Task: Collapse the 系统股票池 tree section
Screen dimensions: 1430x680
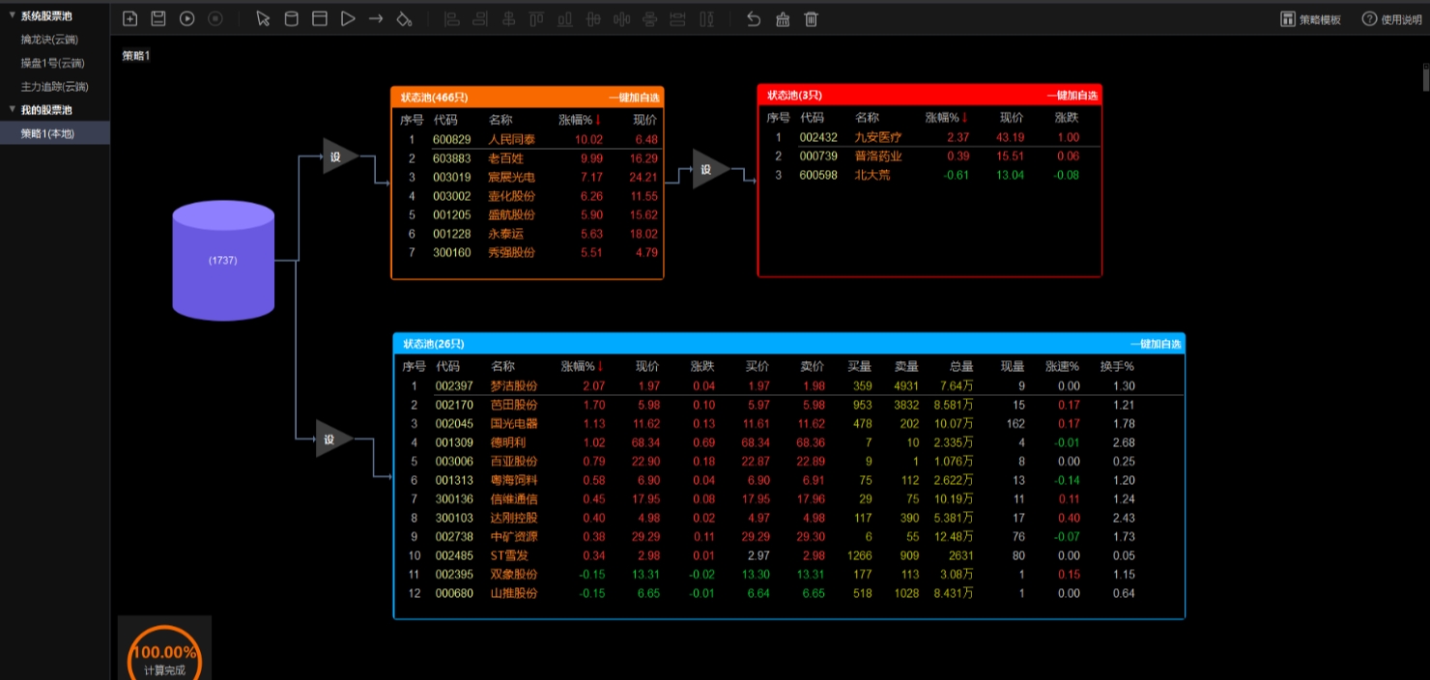Action: click(12, 15)
